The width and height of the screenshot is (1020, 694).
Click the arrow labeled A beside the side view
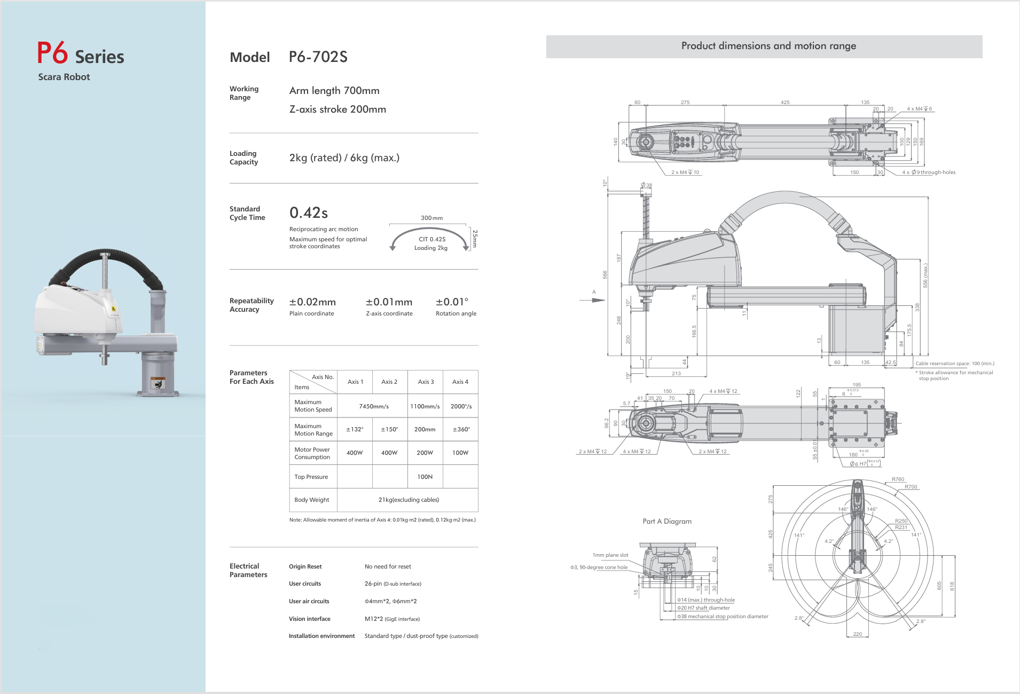pos(593,300)
